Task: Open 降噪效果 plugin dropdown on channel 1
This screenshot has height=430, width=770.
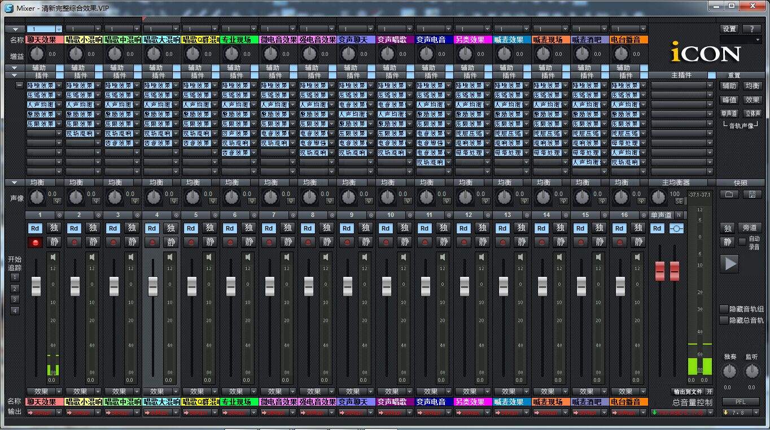Action: pyautogui.click(x=59, y=85)
